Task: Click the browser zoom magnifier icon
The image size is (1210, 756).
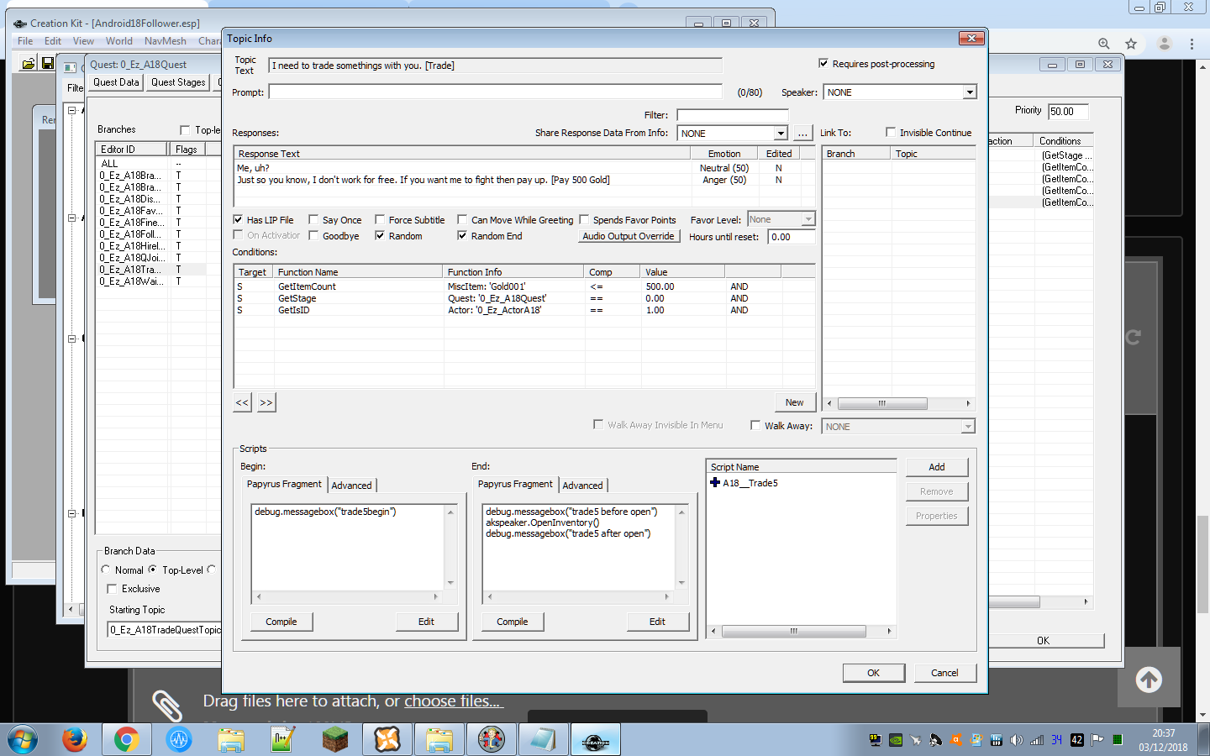Action: (1103, 44)
